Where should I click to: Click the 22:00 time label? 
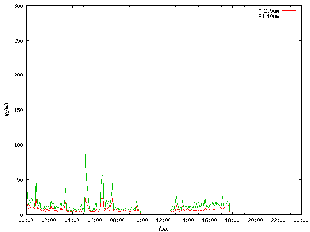[278, 220]
